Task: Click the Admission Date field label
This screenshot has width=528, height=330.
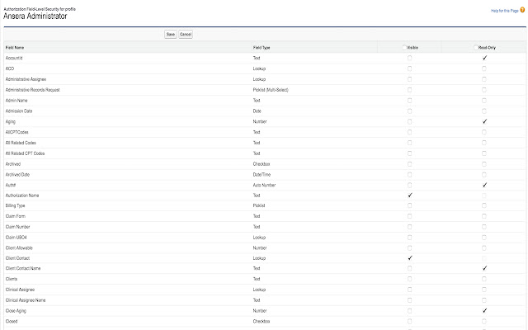Action: pos(18,111)
